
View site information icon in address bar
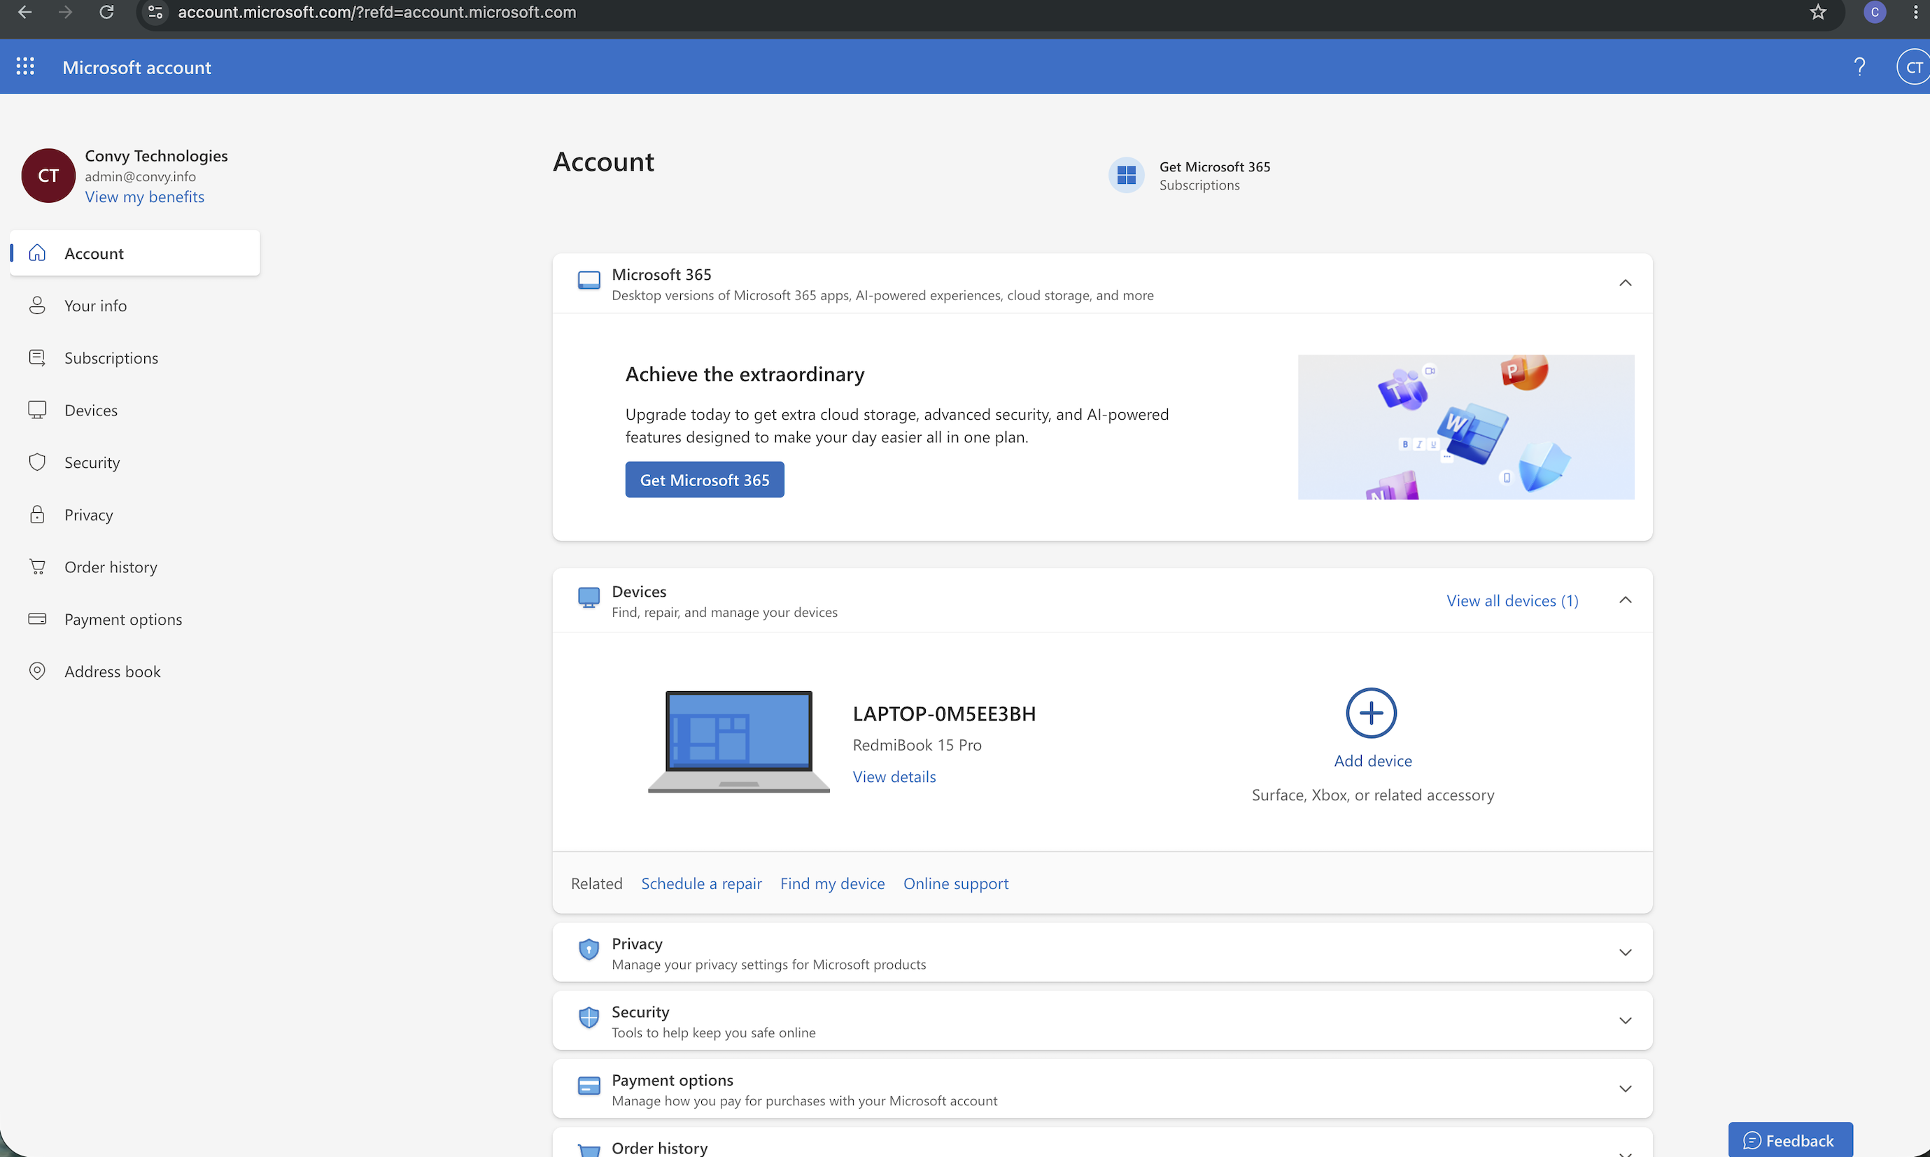click(155, 13)
